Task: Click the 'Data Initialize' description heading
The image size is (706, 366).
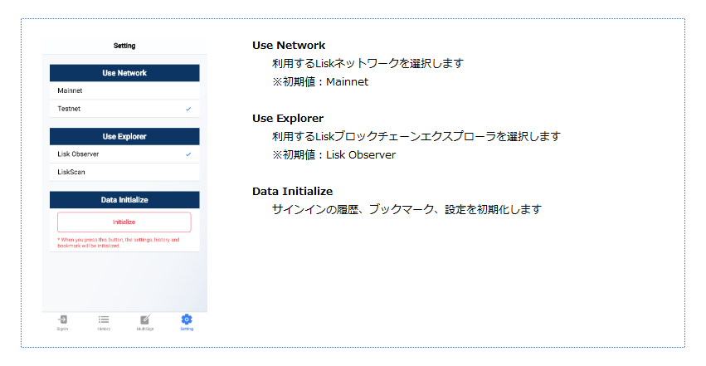Action: click(292, 192)
